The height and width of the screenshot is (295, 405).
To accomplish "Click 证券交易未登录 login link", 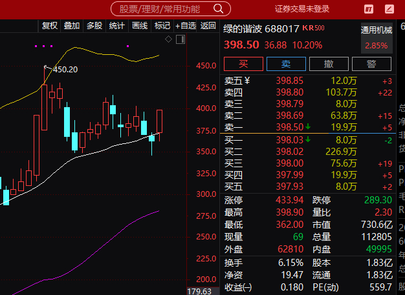I will click(302, 9).
